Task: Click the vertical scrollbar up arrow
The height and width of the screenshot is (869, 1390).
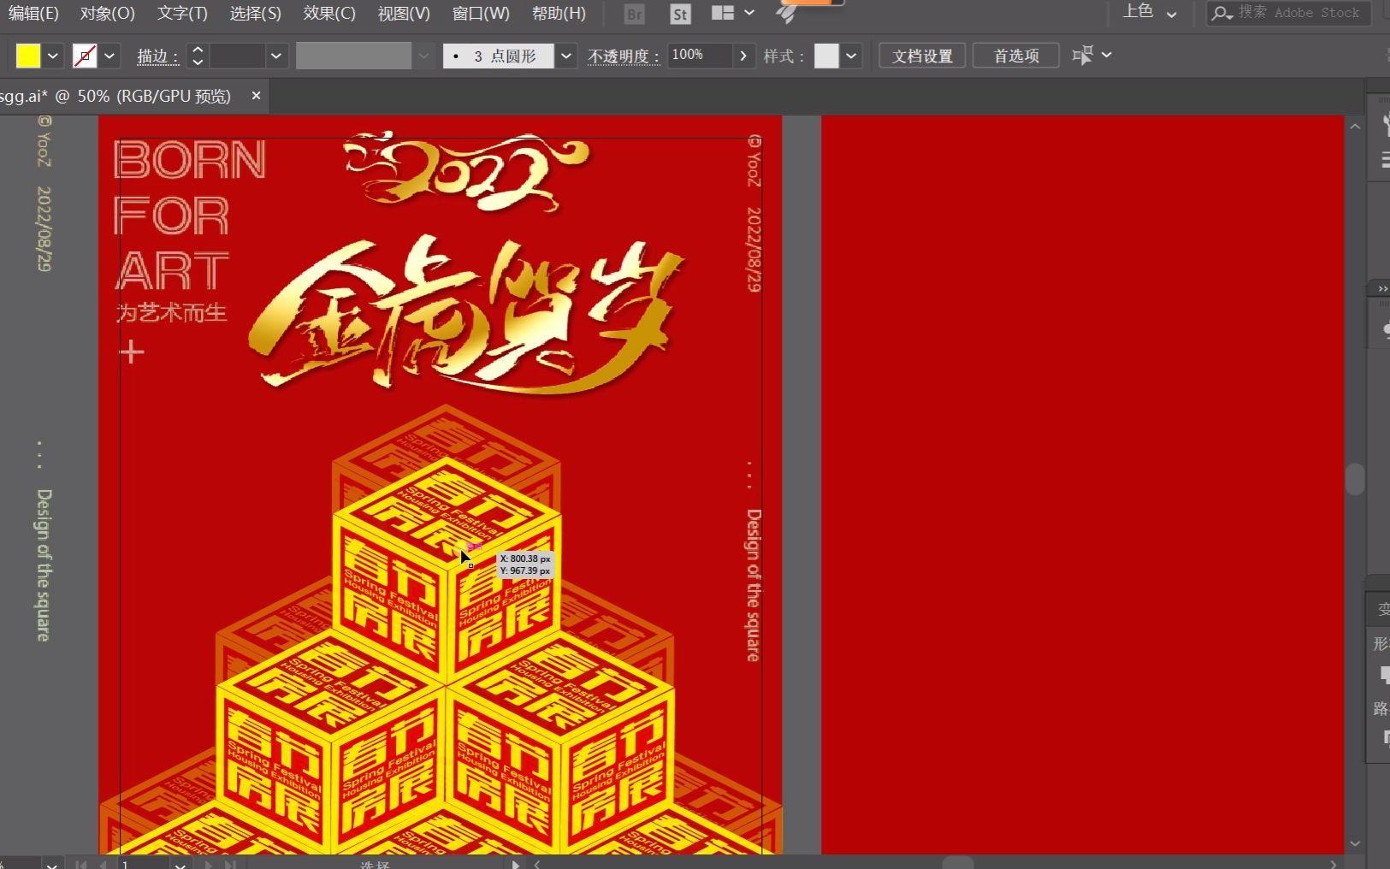Action: click(x=1355, y=127)
